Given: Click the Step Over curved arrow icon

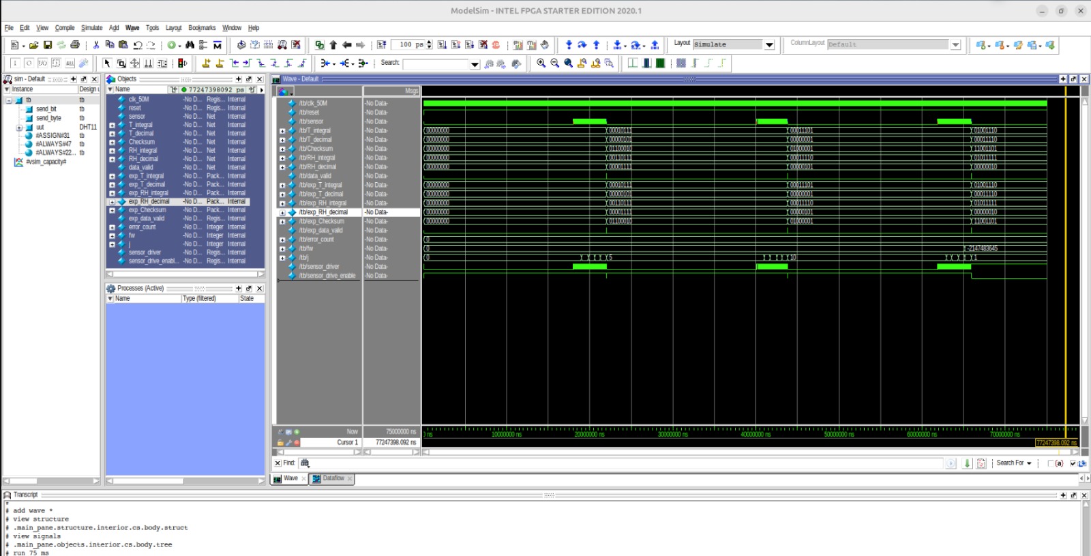Looking at the screenshot, I should point(582,45).
